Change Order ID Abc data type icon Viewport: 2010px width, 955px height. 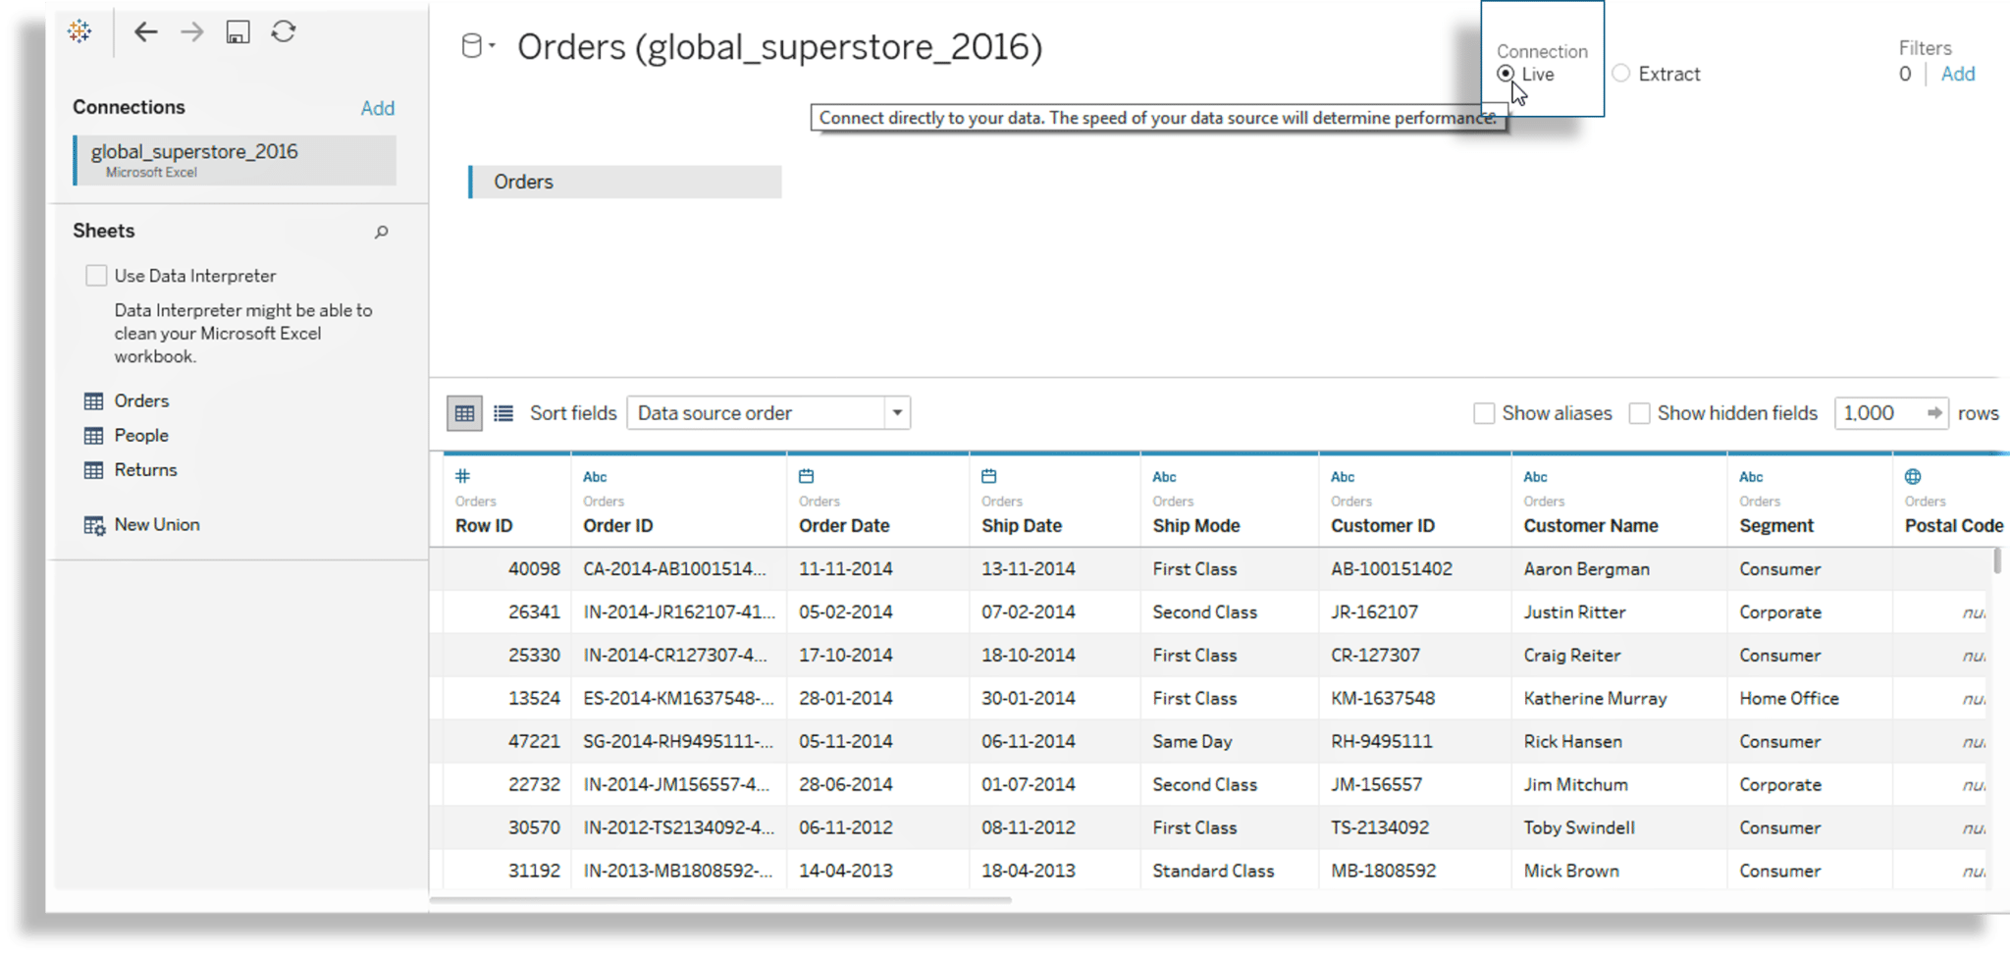tap(595, 477)
